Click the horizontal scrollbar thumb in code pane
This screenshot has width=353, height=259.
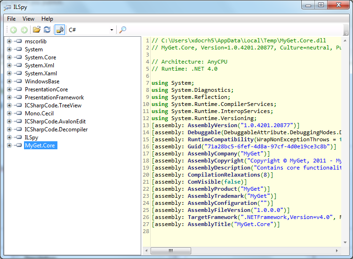click(x=171, y=251)
